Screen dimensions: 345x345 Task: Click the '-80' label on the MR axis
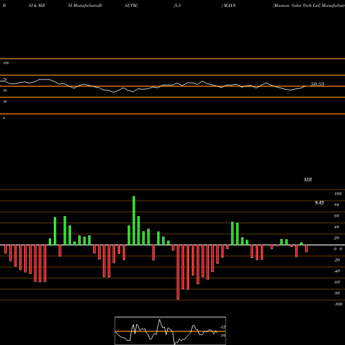pos(337,293)
